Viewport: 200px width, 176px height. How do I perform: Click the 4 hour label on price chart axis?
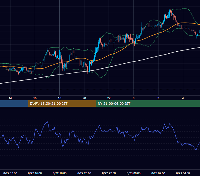pos(183,98)
